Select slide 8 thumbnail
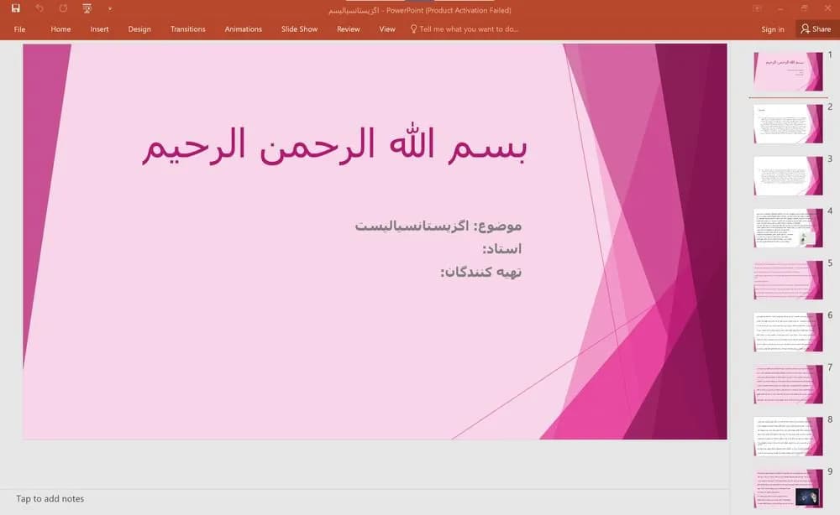 click(788, 436)
